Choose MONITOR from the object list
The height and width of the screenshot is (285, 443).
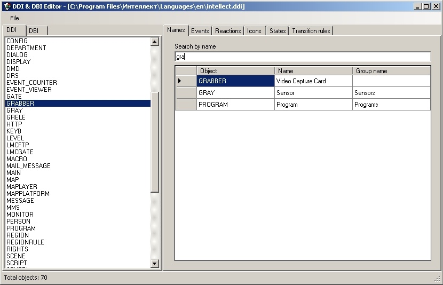coord(20,215)
